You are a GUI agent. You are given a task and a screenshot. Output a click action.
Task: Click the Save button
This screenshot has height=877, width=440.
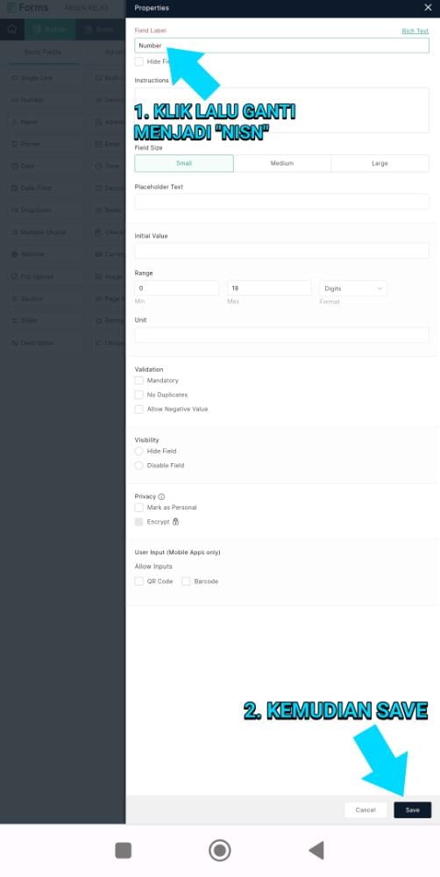[x=413, y=809]
